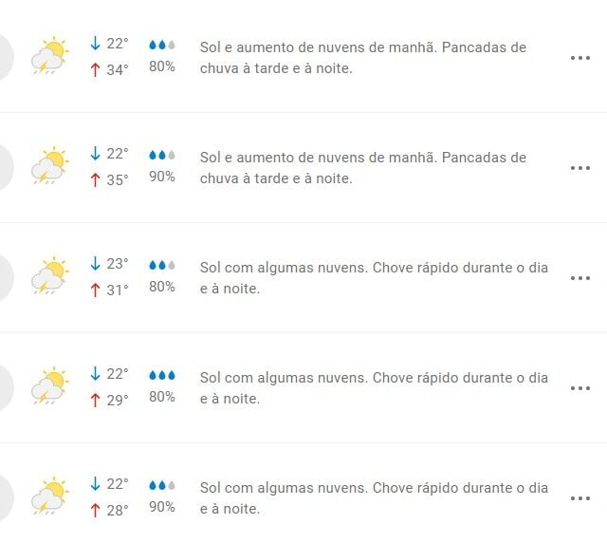Select forecast text in 34° high row
607x543 pixels.
tap(363, 58)
